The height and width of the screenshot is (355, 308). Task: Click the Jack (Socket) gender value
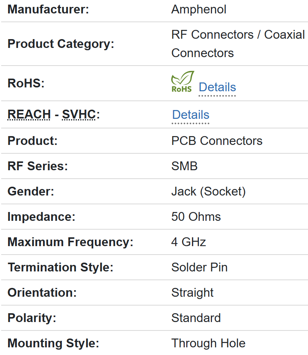208,191
